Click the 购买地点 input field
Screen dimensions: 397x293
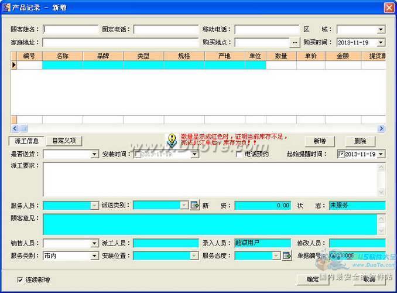[262, 42]
